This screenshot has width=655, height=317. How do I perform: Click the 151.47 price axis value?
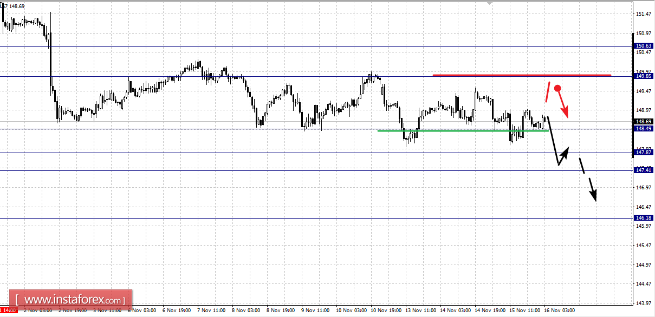click(x=644, y=14)
